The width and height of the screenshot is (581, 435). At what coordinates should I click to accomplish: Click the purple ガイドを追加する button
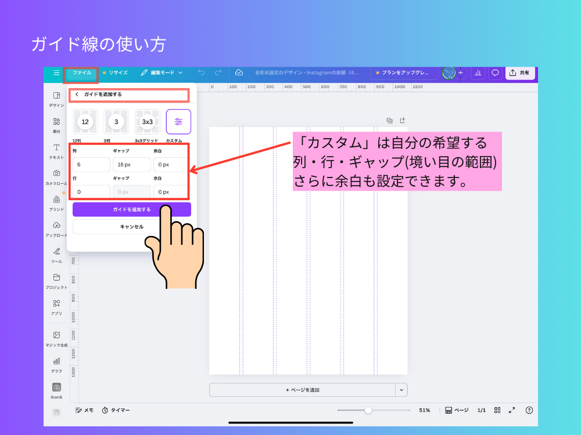(x=131, y=209)
